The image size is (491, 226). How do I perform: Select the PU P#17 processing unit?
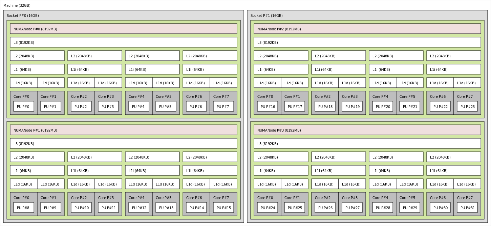pos(295,107)
